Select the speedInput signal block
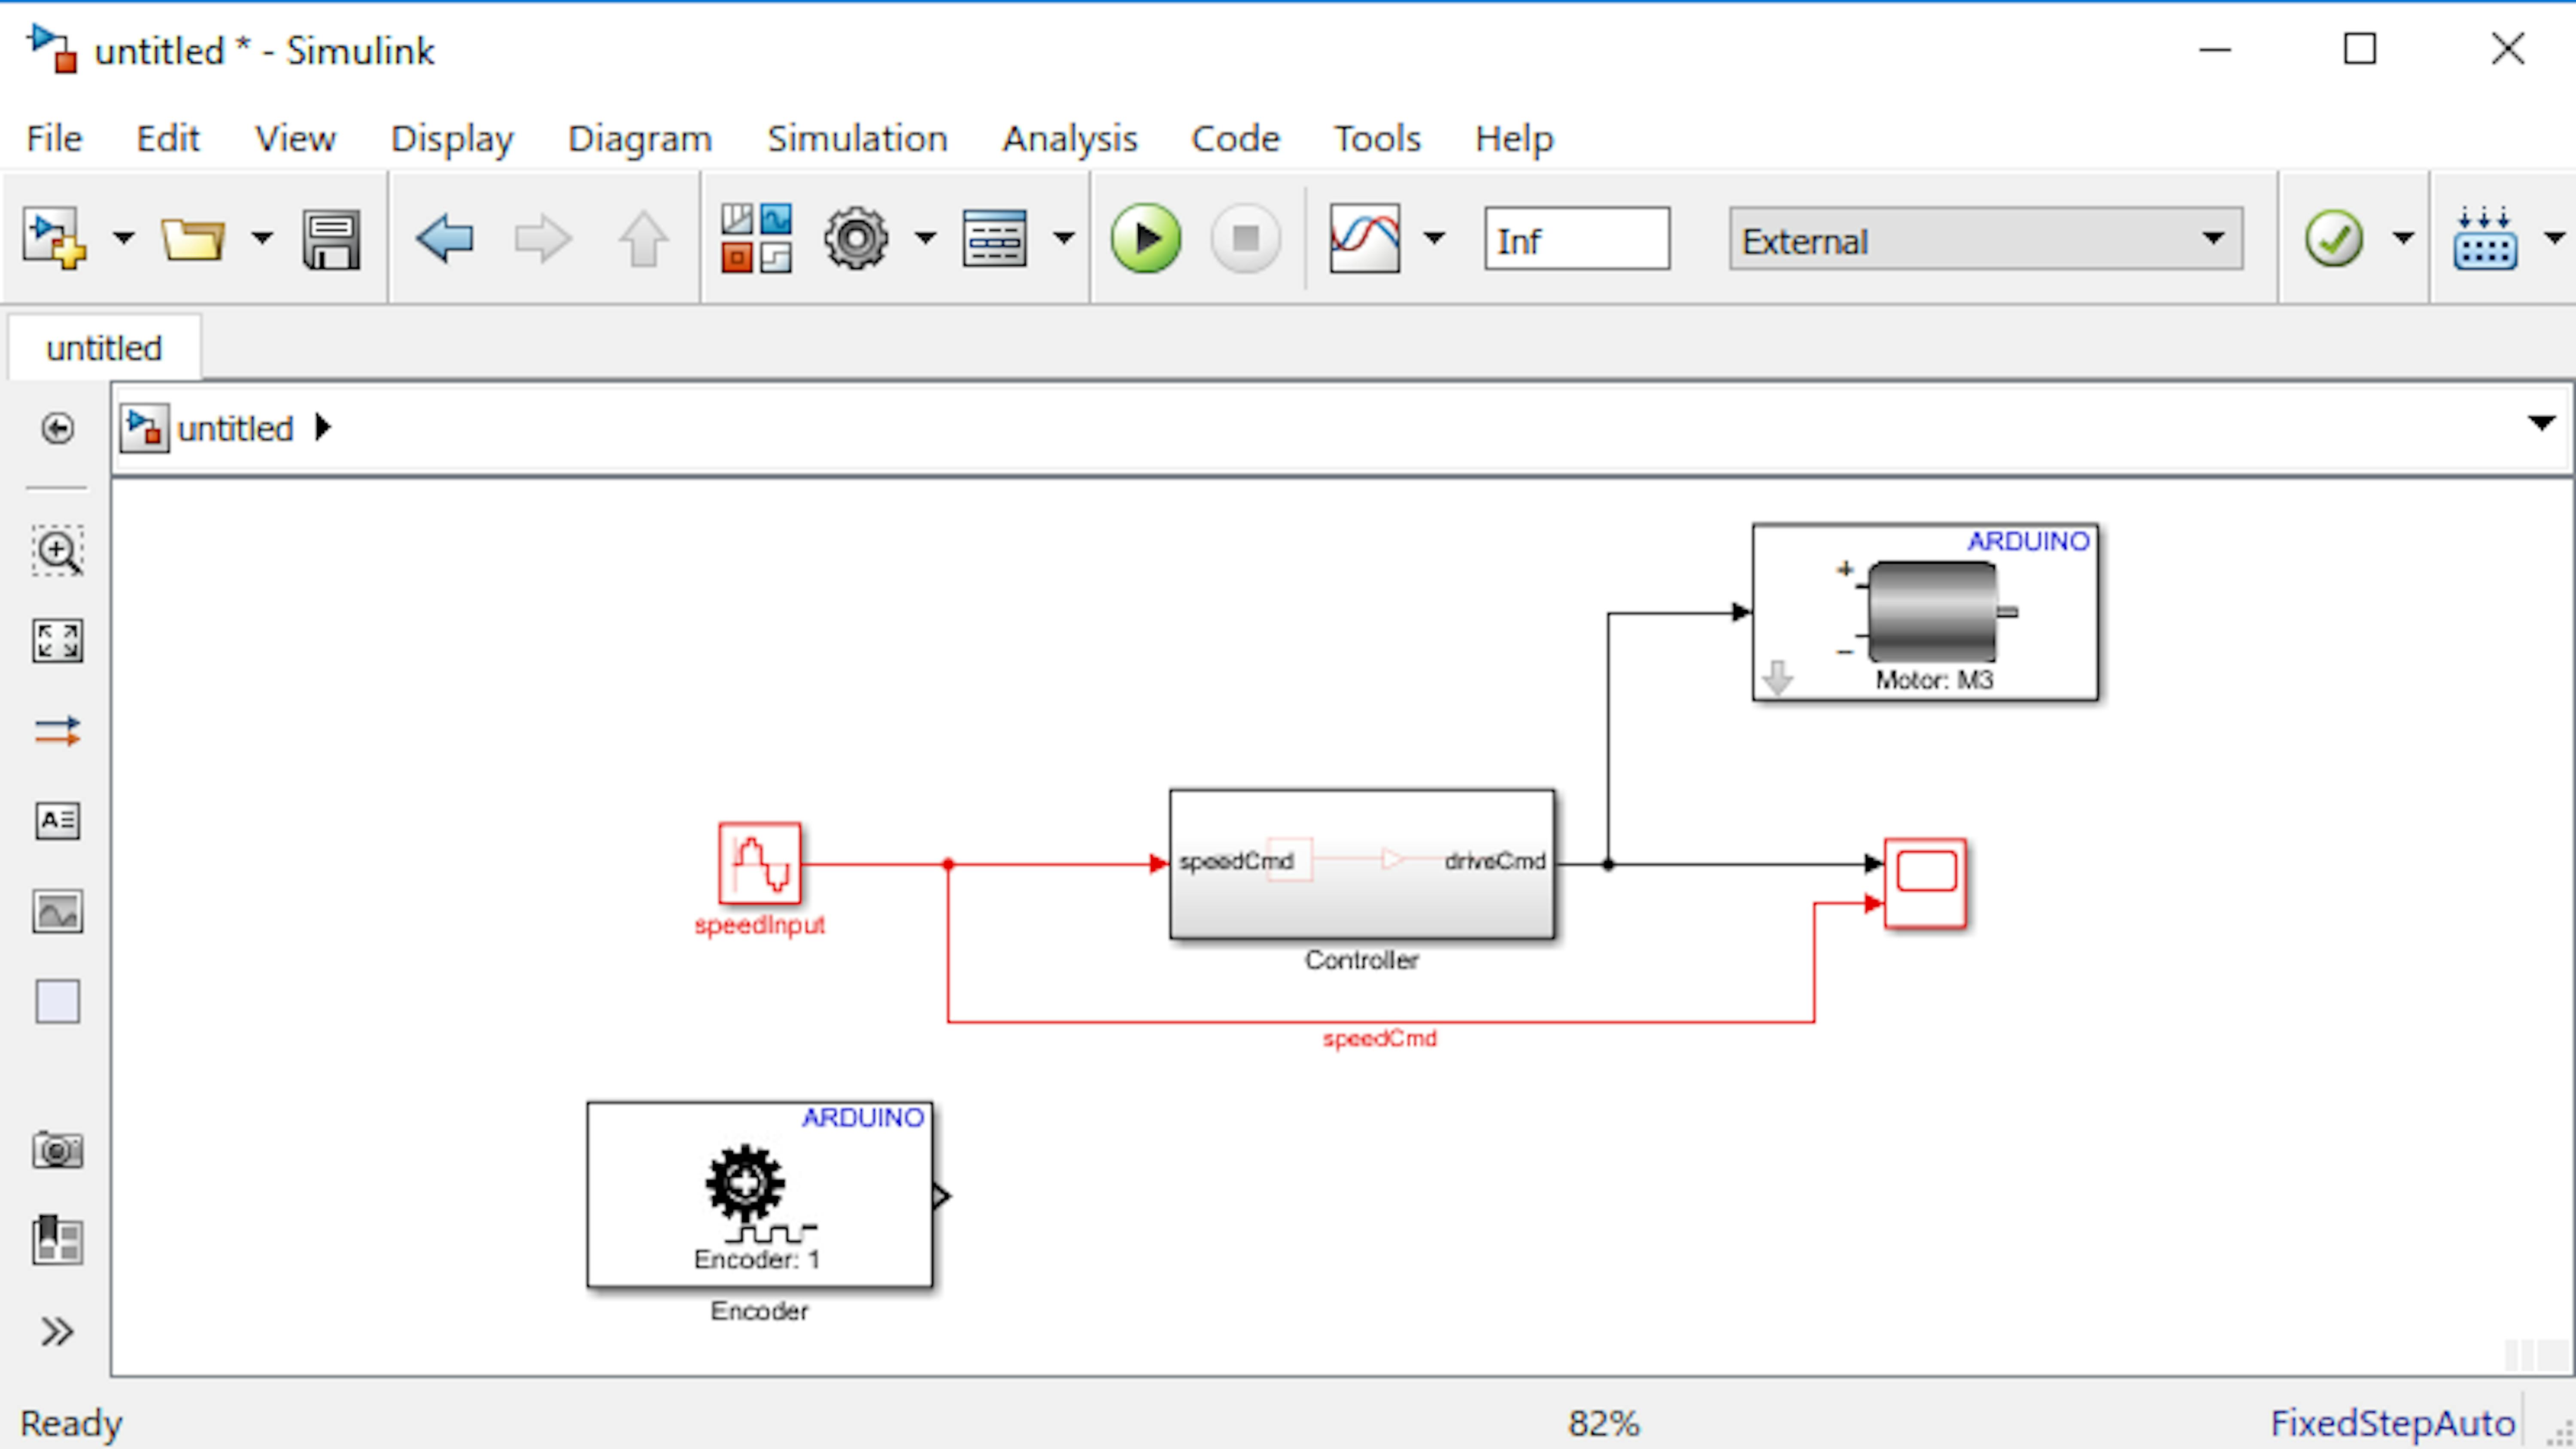The image size is (2576, 1449). pyautogui.click(x=760, y=864)
